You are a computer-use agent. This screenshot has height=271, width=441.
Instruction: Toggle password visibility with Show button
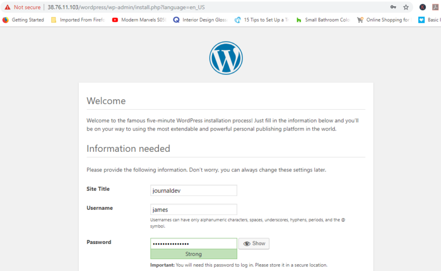click(254, 244)
